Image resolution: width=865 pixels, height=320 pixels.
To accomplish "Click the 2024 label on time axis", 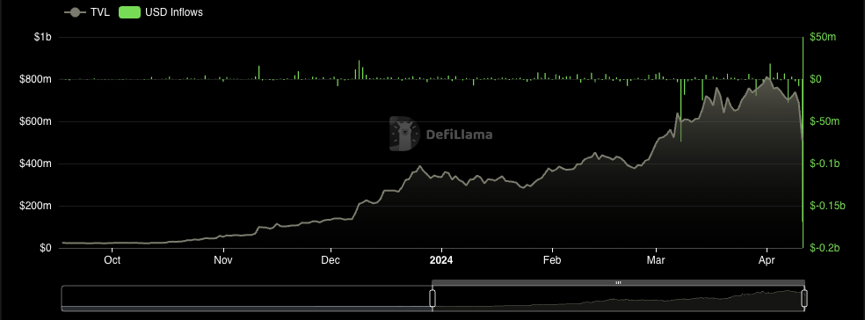I will coord(440,260).
